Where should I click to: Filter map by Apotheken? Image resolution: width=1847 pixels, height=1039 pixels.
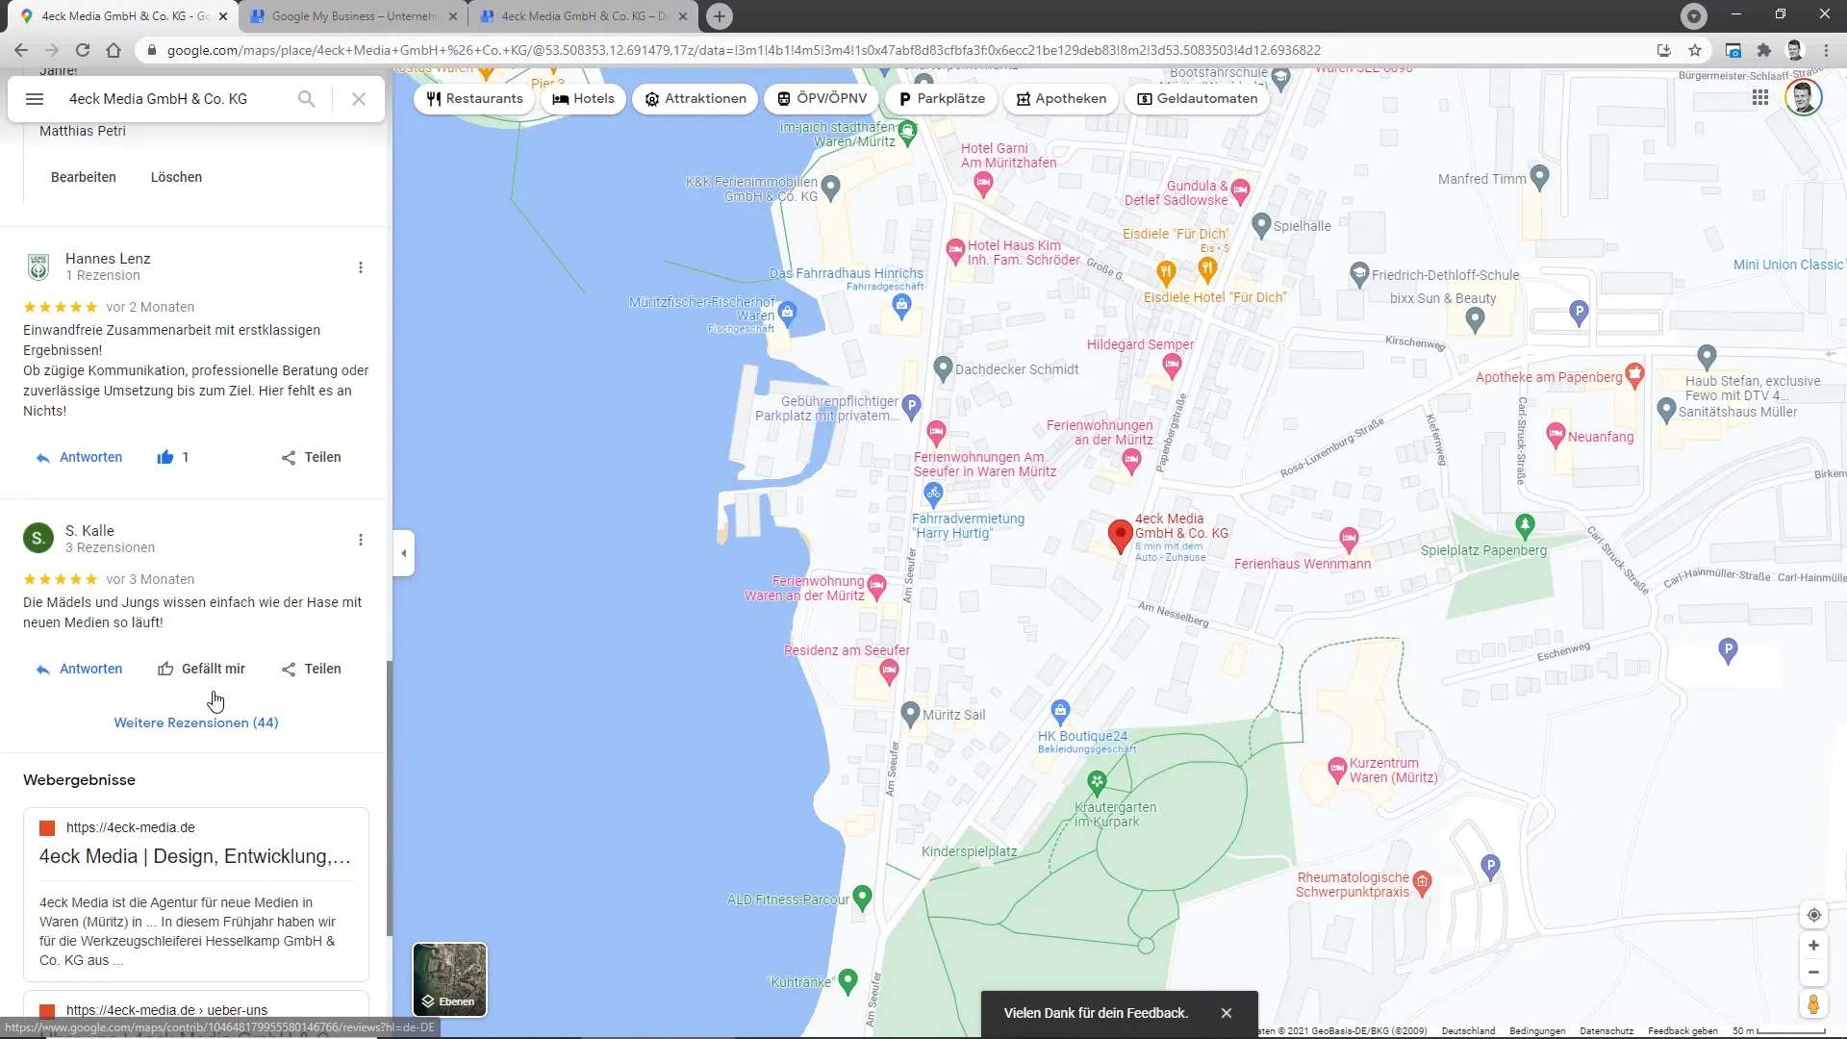(x=1061, y=99)
